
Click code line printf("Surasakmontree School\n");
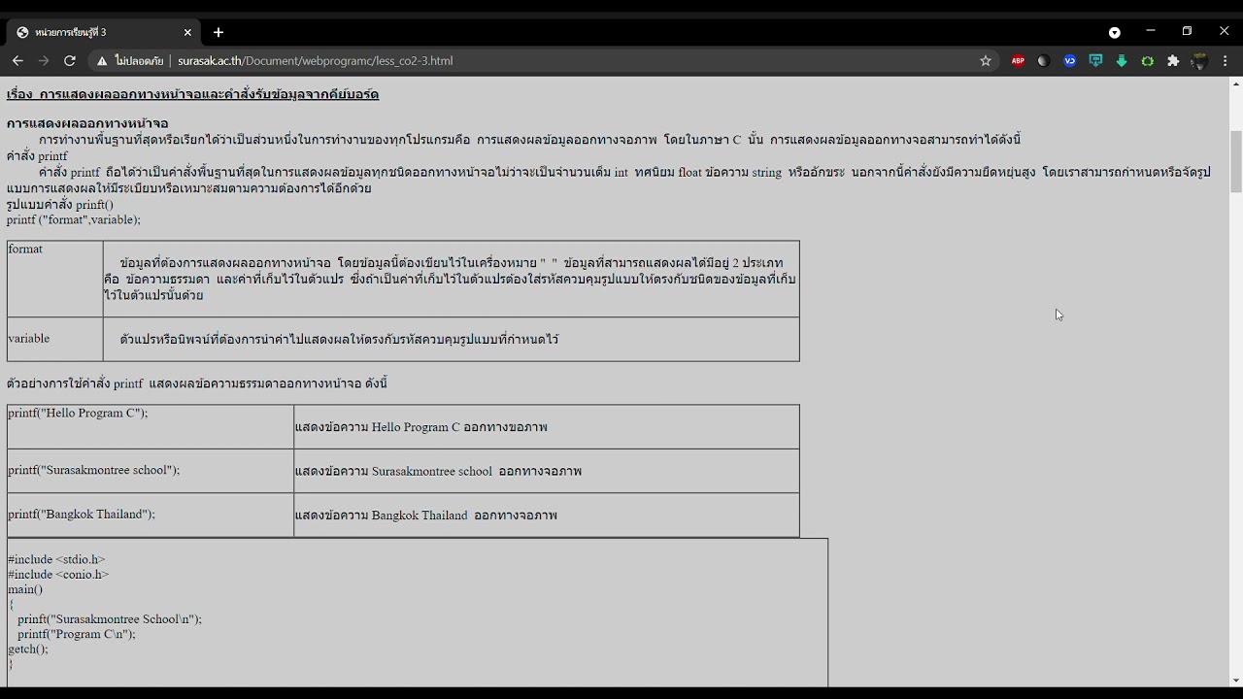(110, 618)
